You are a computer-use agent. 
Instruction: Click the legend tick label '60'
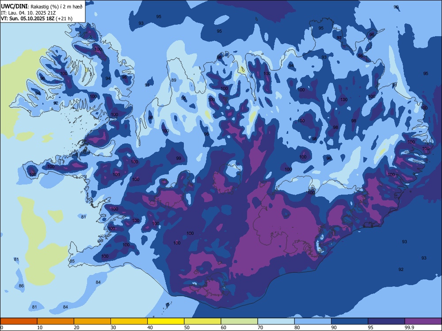coord(224,327)
